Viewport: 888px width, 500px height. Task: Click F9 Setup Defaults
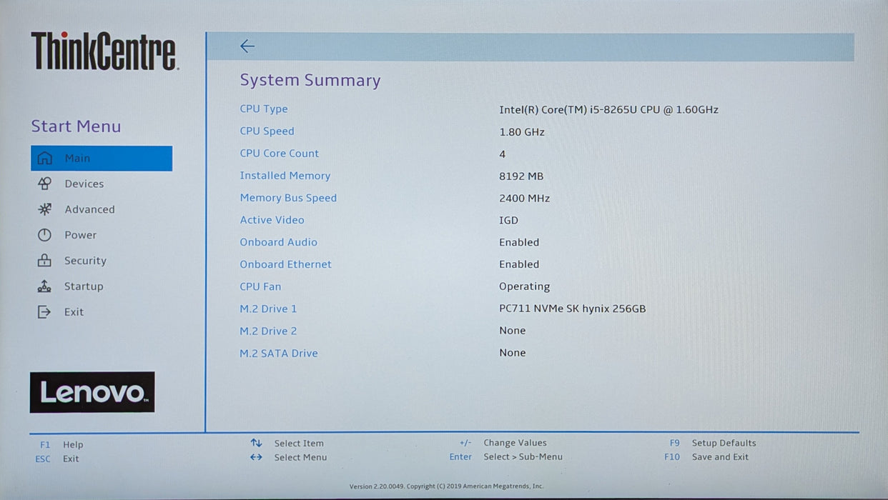point(713,443)
